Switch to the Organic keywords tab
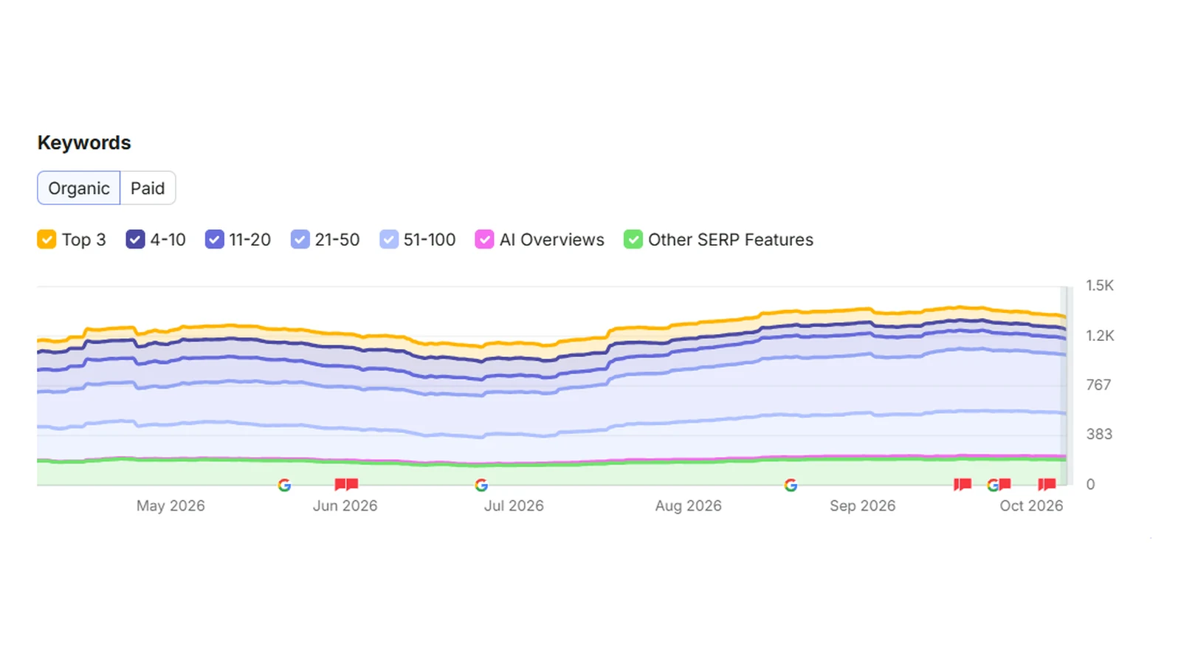Viewport: 1181px width, 664px height. click(x=79, y=188)
